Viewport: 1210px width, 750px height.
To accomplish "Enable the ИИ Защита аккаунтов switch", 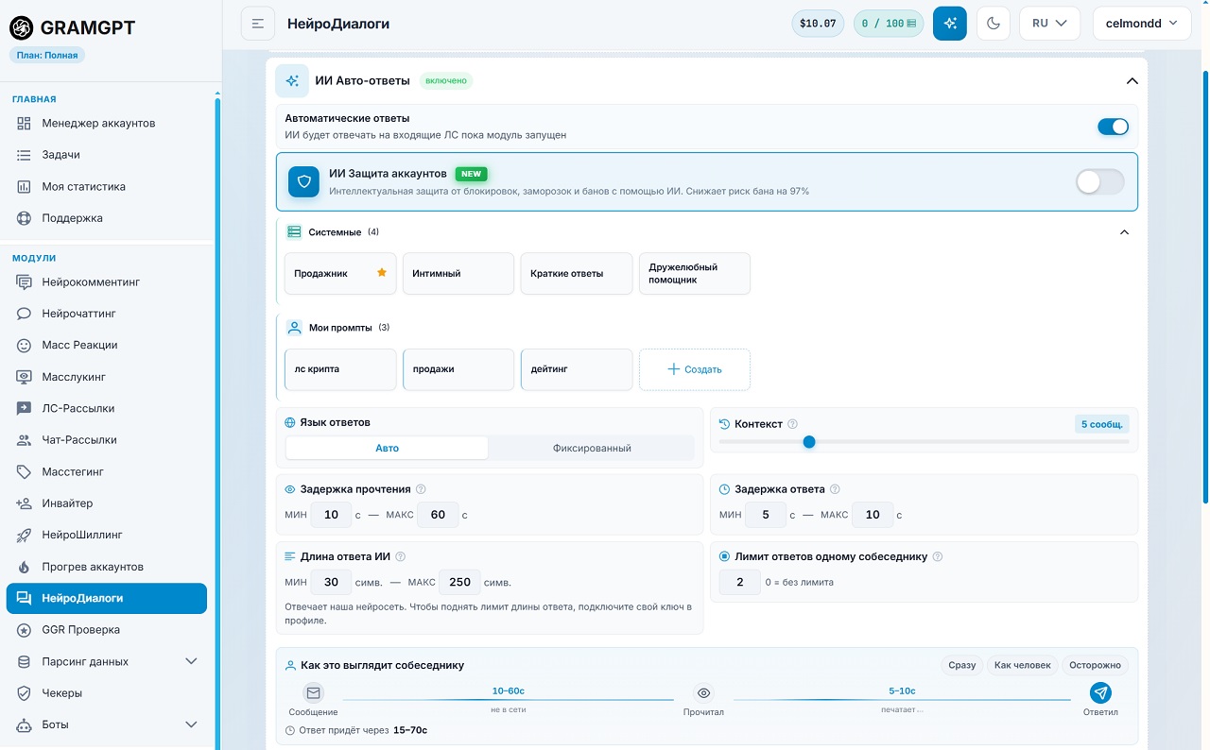I will point(1100,182).
